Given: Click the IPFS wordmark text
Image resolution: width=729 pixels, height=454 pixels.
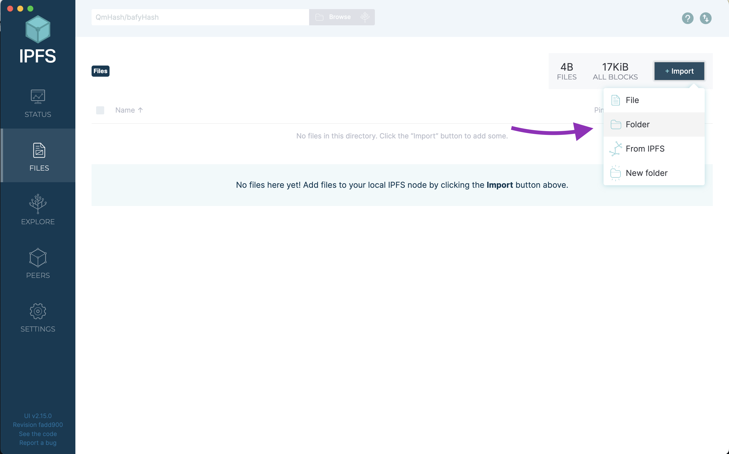Looking at the screenshot, I should [x=37, y=56].
